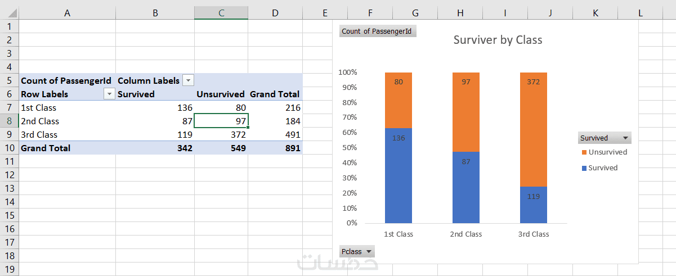
Task: Select column B header
Action: coord(155,13)
